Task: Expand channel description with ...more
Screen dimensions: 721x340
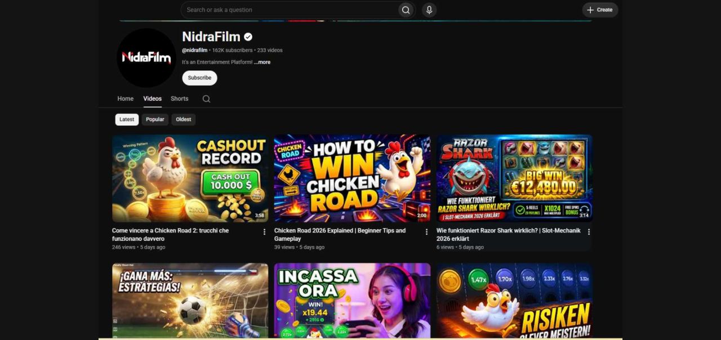Action: [262, 62]
